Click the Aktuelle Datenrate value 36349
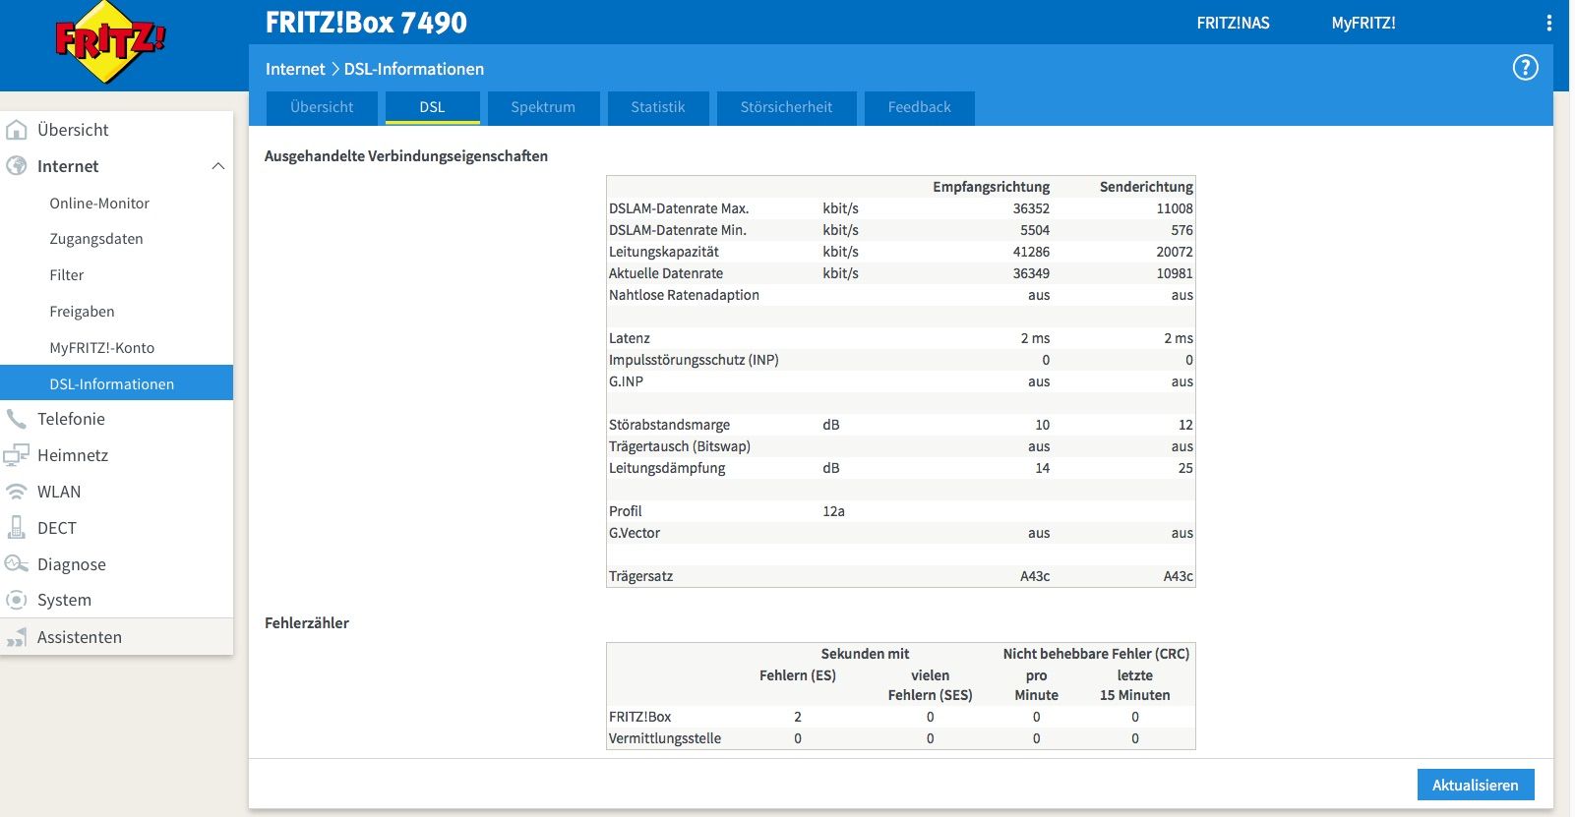Viewport: 1575px width, 817px height. click(x=1031, y=273)
